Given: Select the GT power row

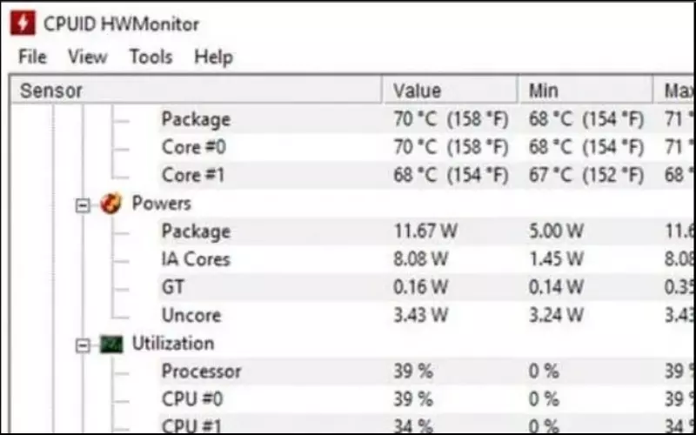Looking at the screenshot, I should pyautogui.click(x=426, y=287).
